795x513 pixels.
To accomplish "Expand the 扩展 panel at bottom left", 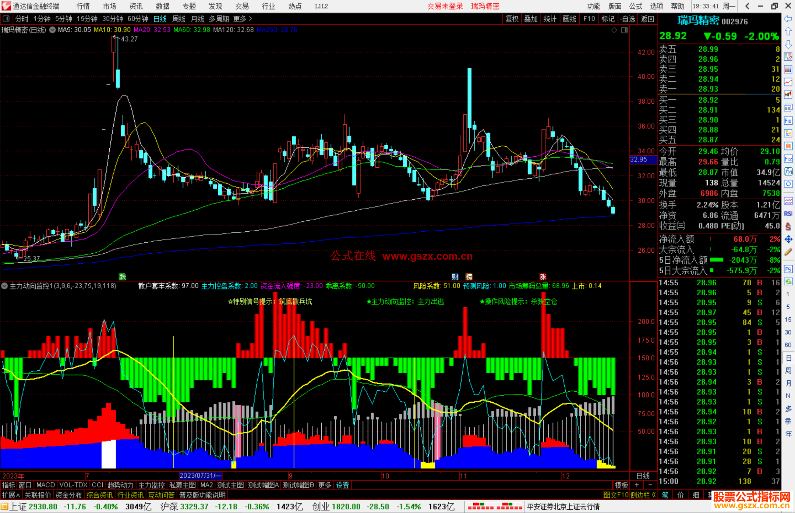I will pyautogui.click(x=11, y=495).
